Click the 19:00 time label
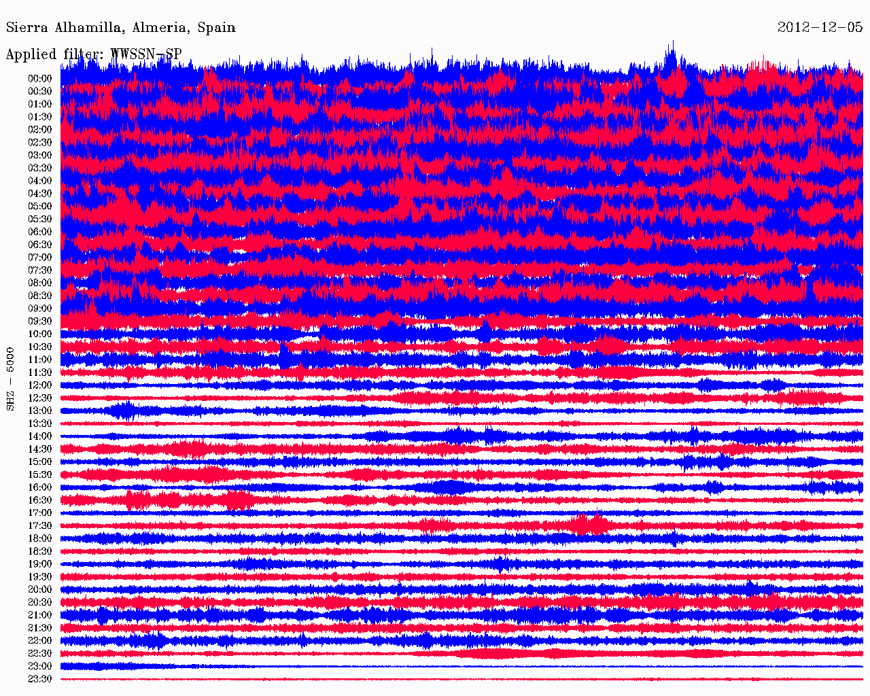Screen dimensions: 870x696 tap(40, 564)
